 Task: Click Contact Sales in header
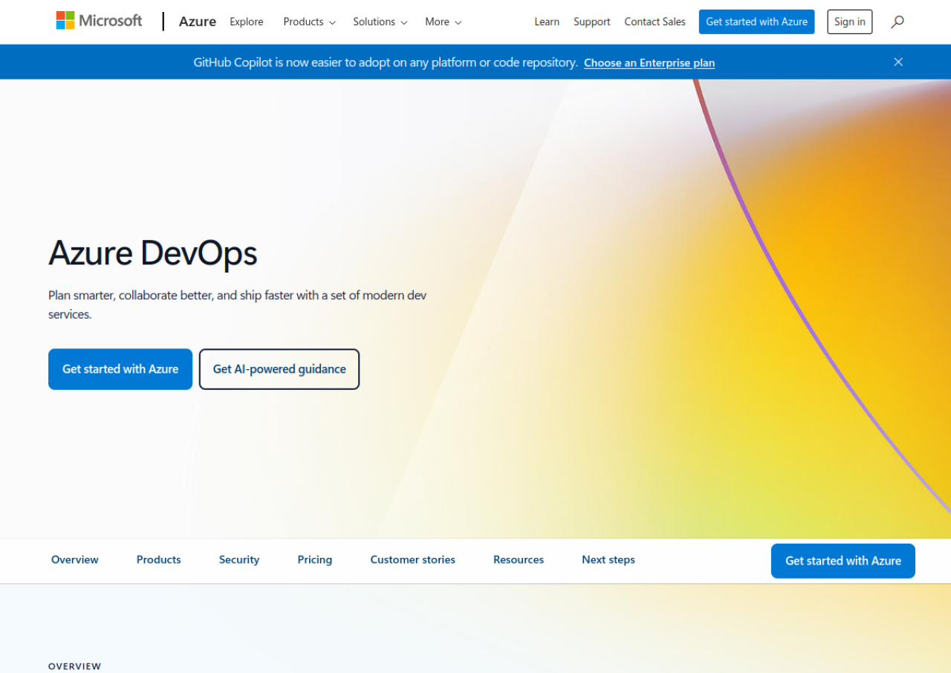coord(655,22)
